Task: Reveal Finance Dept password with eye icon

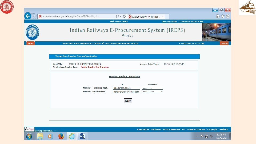Action: (x=162, y=91)
